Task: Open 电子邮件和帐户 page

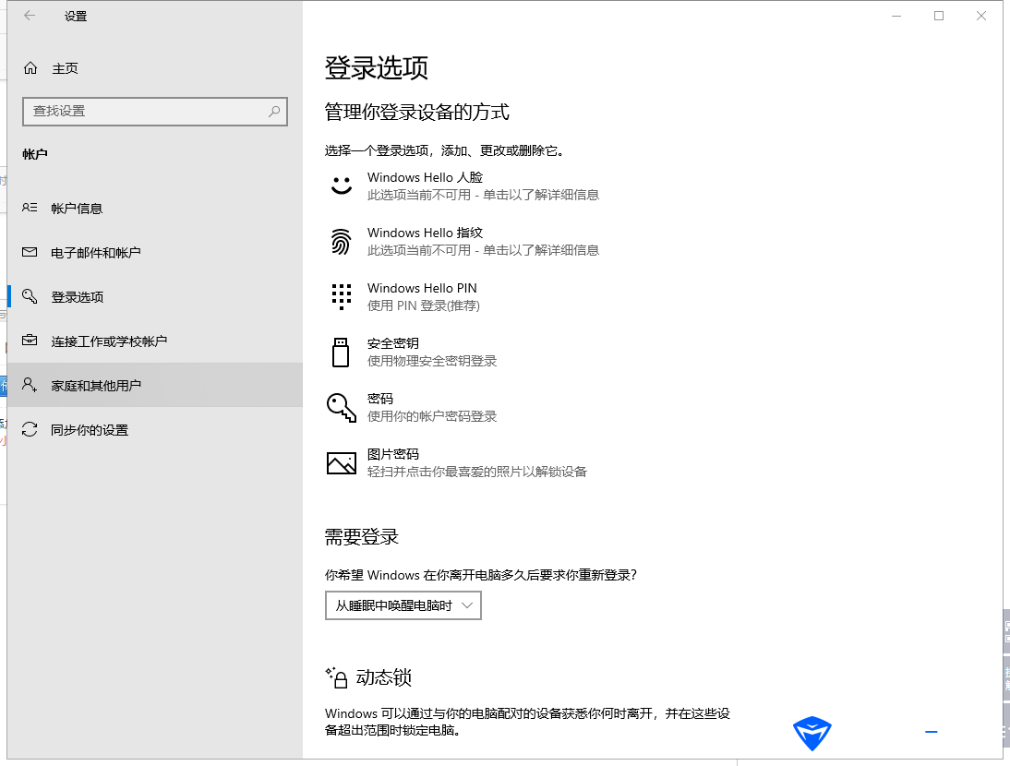Action: point(154,252)
